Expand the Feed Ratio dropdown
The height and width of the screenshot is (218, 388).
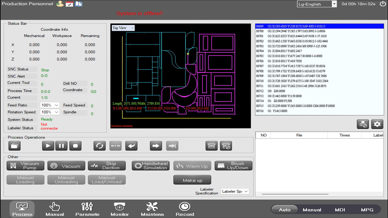(x=50, y=105)
